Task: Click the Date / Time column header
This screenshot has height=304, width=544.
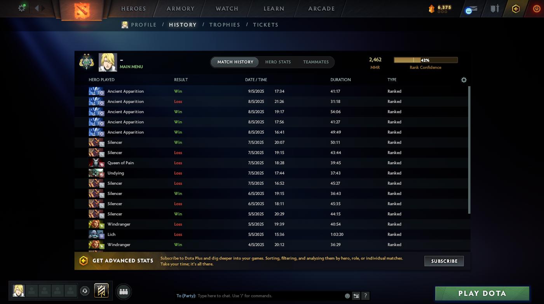Action: tap(256, 80)
